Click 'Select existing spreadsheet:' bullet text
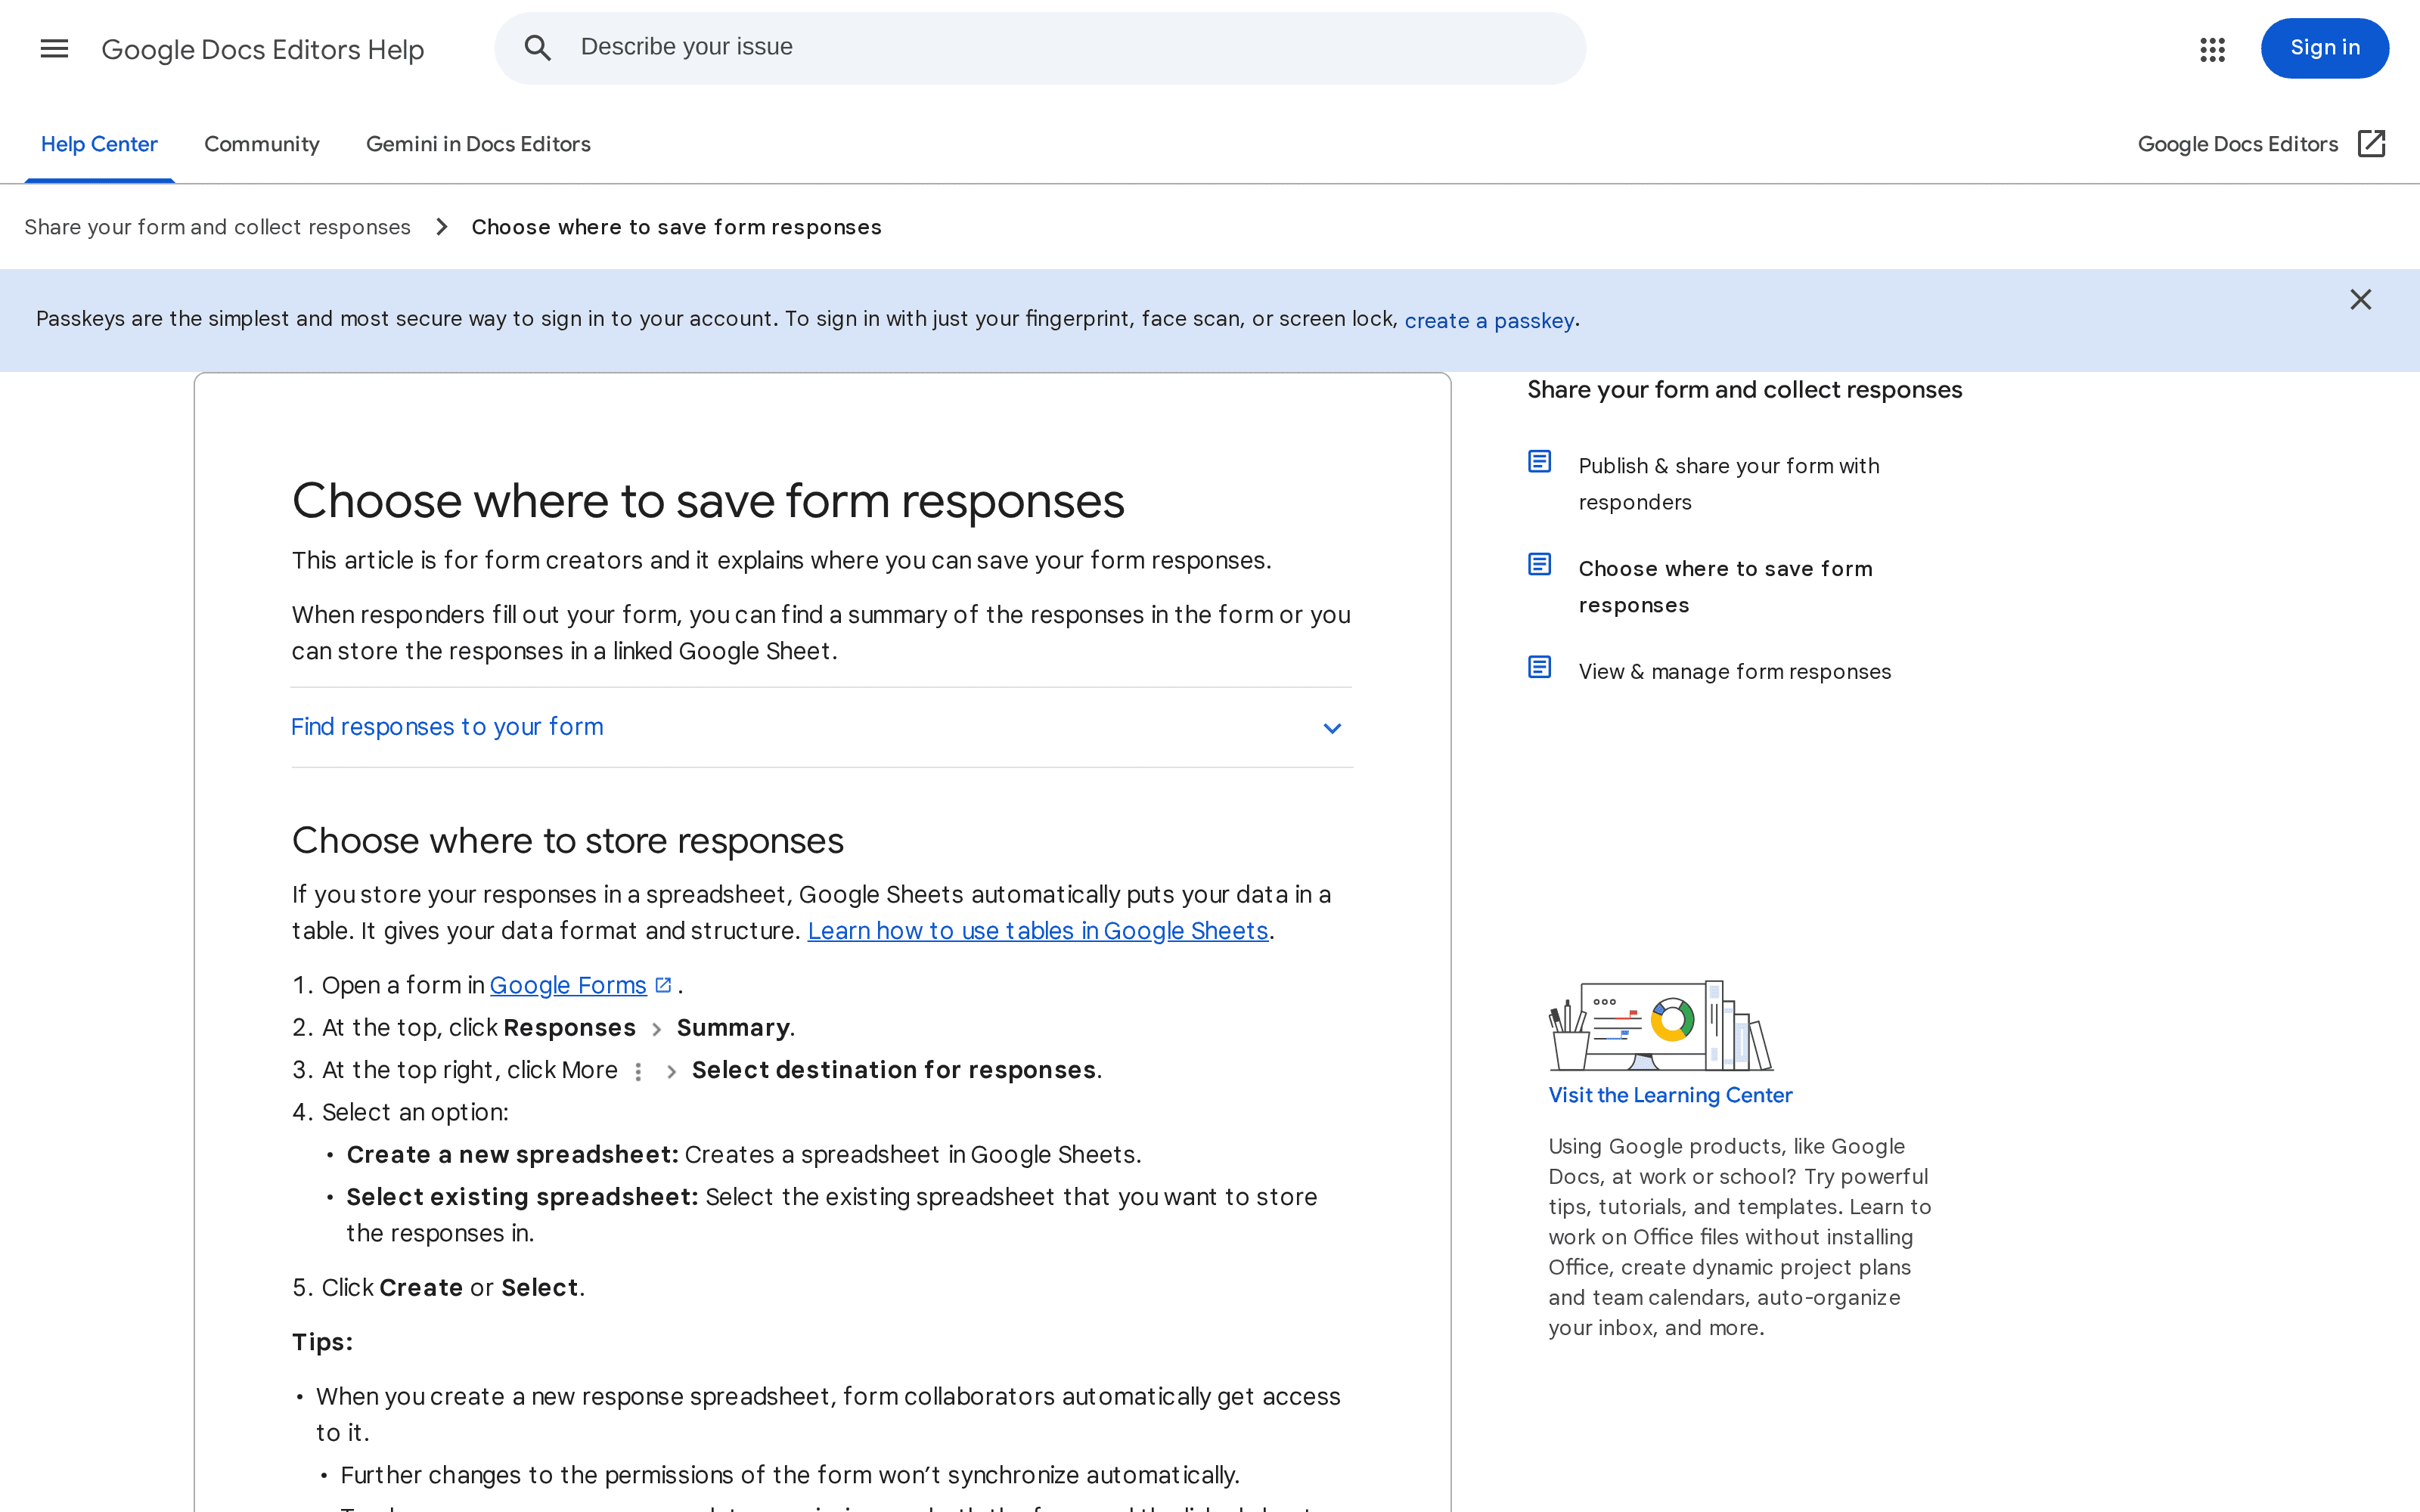This screenshot has width=2420, height=1512. click(522, 1197)
